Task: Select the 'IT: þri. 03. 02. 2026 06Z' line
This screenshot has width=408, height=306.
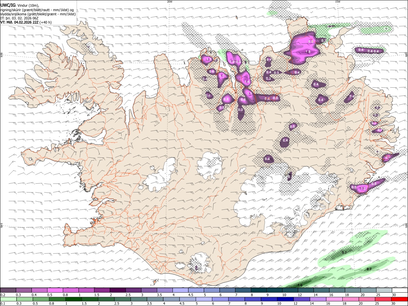Action: point(20,18)
